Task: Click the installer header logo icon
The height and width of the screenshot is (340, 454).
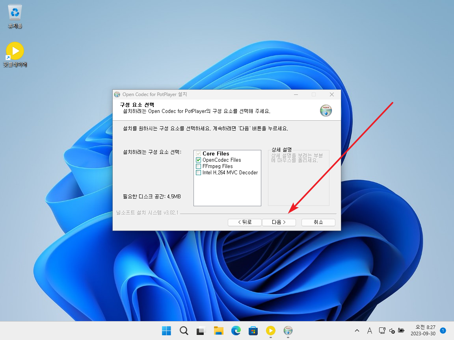Action: [x=326, y=111]
